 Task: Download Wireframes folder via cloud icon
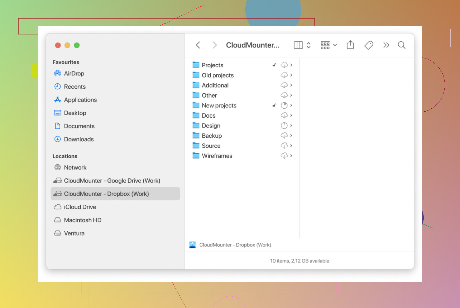[284, 156]
